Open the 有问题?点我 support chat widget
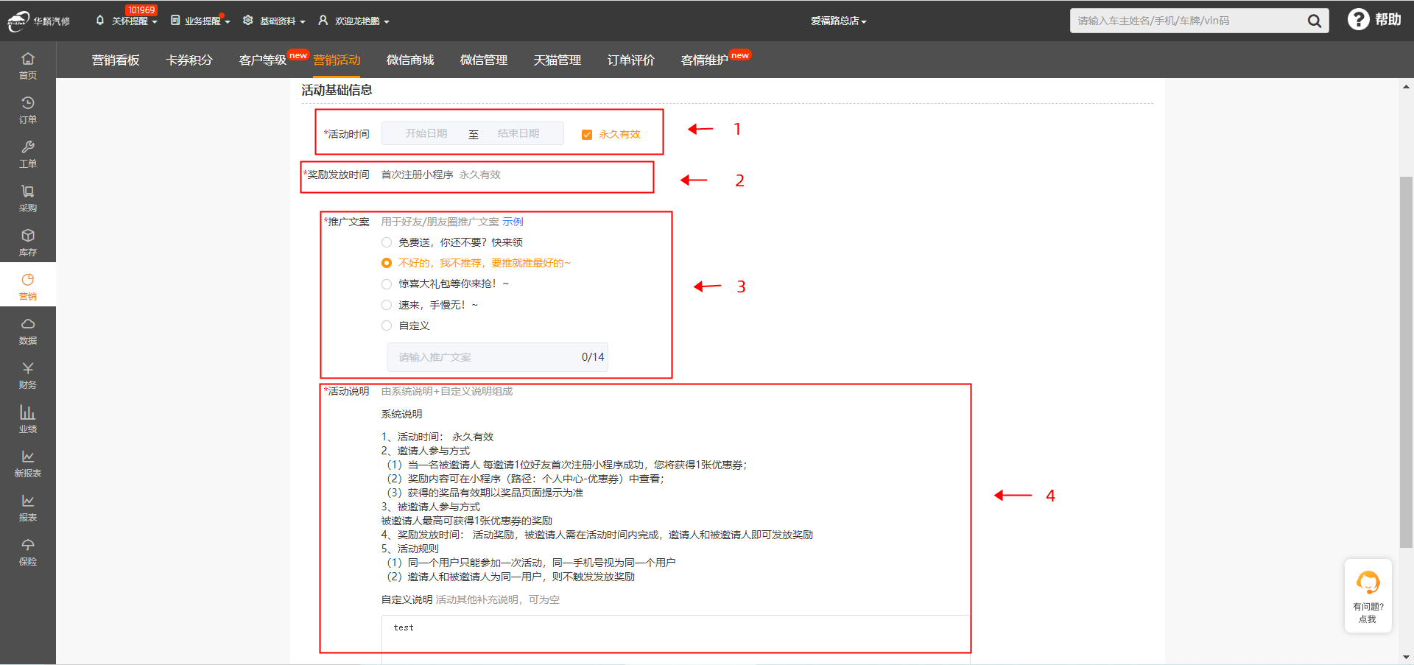 [1368, 596]
